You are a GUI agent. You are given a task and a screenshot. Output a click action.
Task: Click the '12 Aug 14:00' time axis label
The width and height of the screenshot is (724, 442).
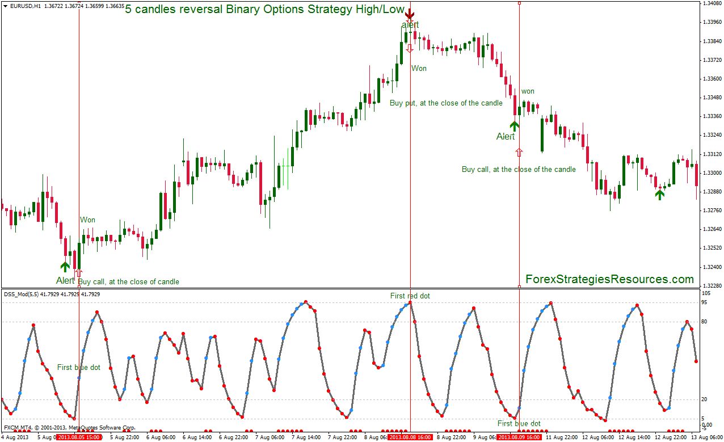[635, 437]
